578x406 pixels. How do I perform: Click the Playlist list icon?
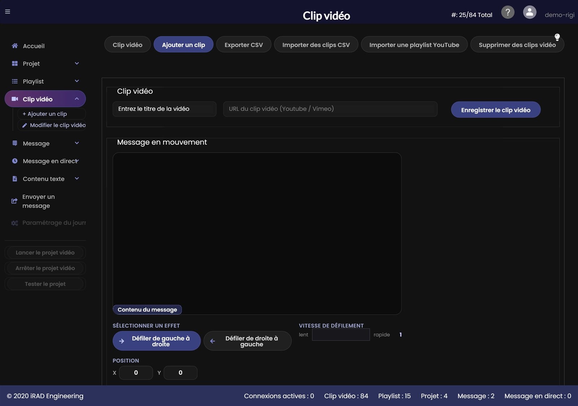point(15,81)
